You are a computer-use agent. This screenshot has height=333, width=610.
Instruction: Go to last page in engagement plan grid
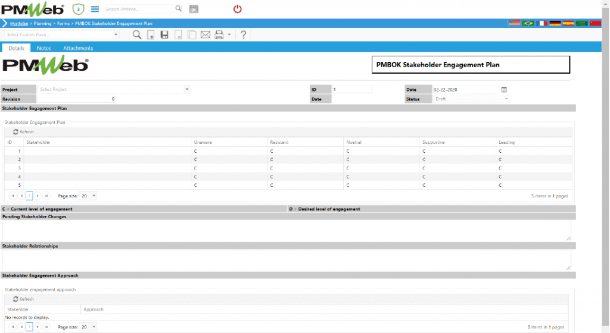pyautogui.click(x=46, y=196)
